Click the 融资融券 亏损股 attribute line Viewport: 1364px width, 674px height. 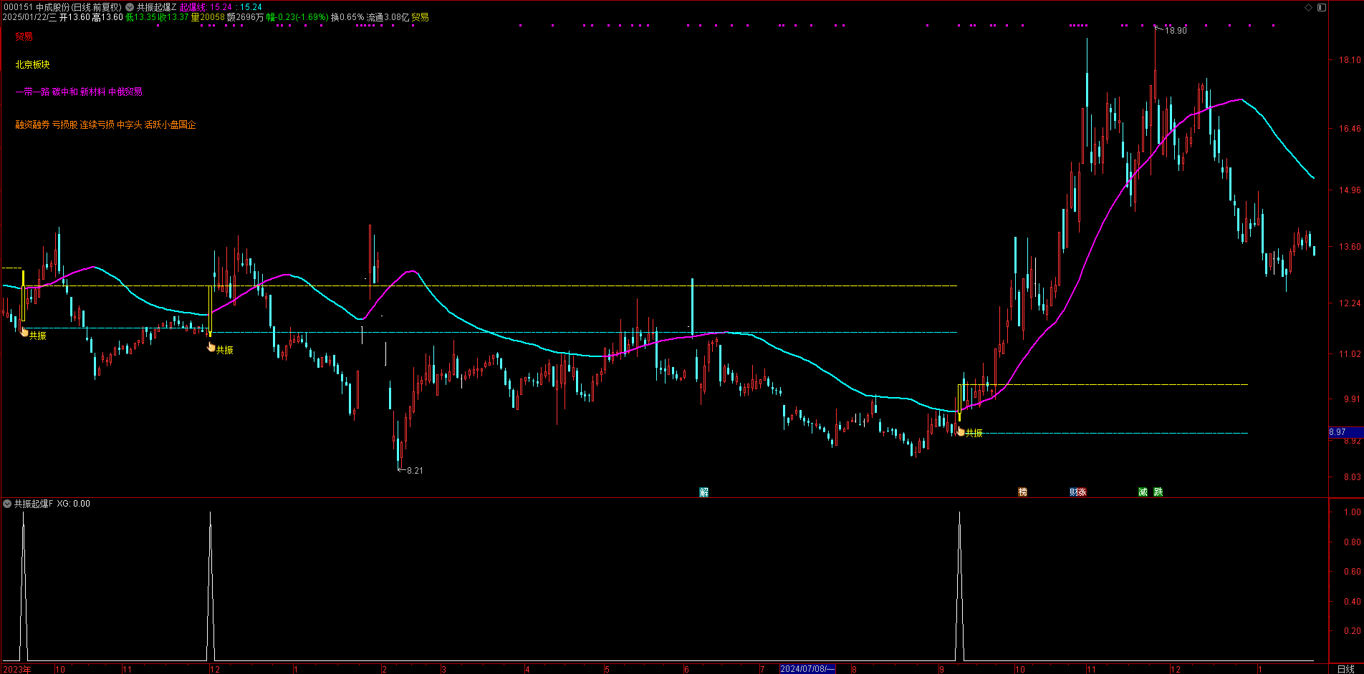[106, 124]
